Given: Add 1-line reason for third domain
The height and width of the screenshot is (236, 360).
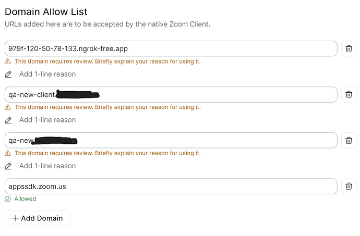Looking at the screenshot, I should coord(47,166).
